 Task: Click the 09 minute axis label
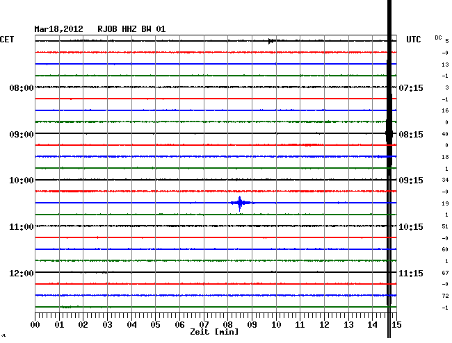coord(252,325)
